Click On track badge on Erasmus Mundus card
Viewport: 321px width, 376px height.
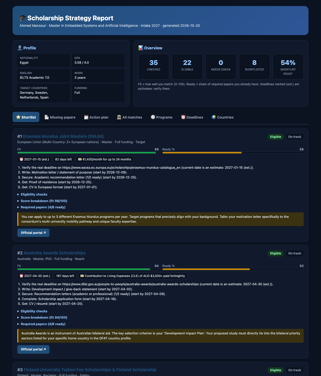[295, 137]
